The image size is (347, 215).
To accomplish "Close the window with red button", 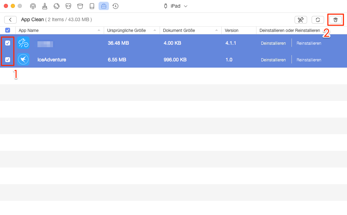I will pyautogui.click(x=6, y=6).
